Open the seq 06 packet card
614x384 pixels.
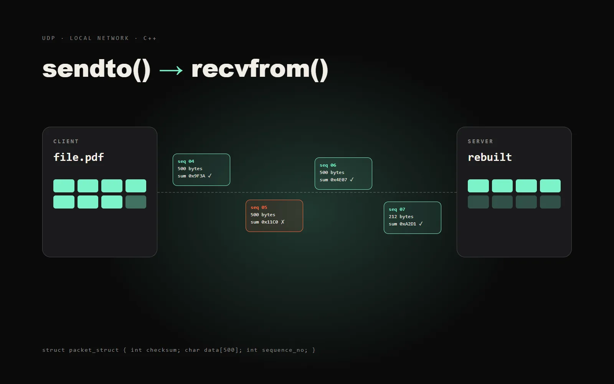[x=343, y=174]
